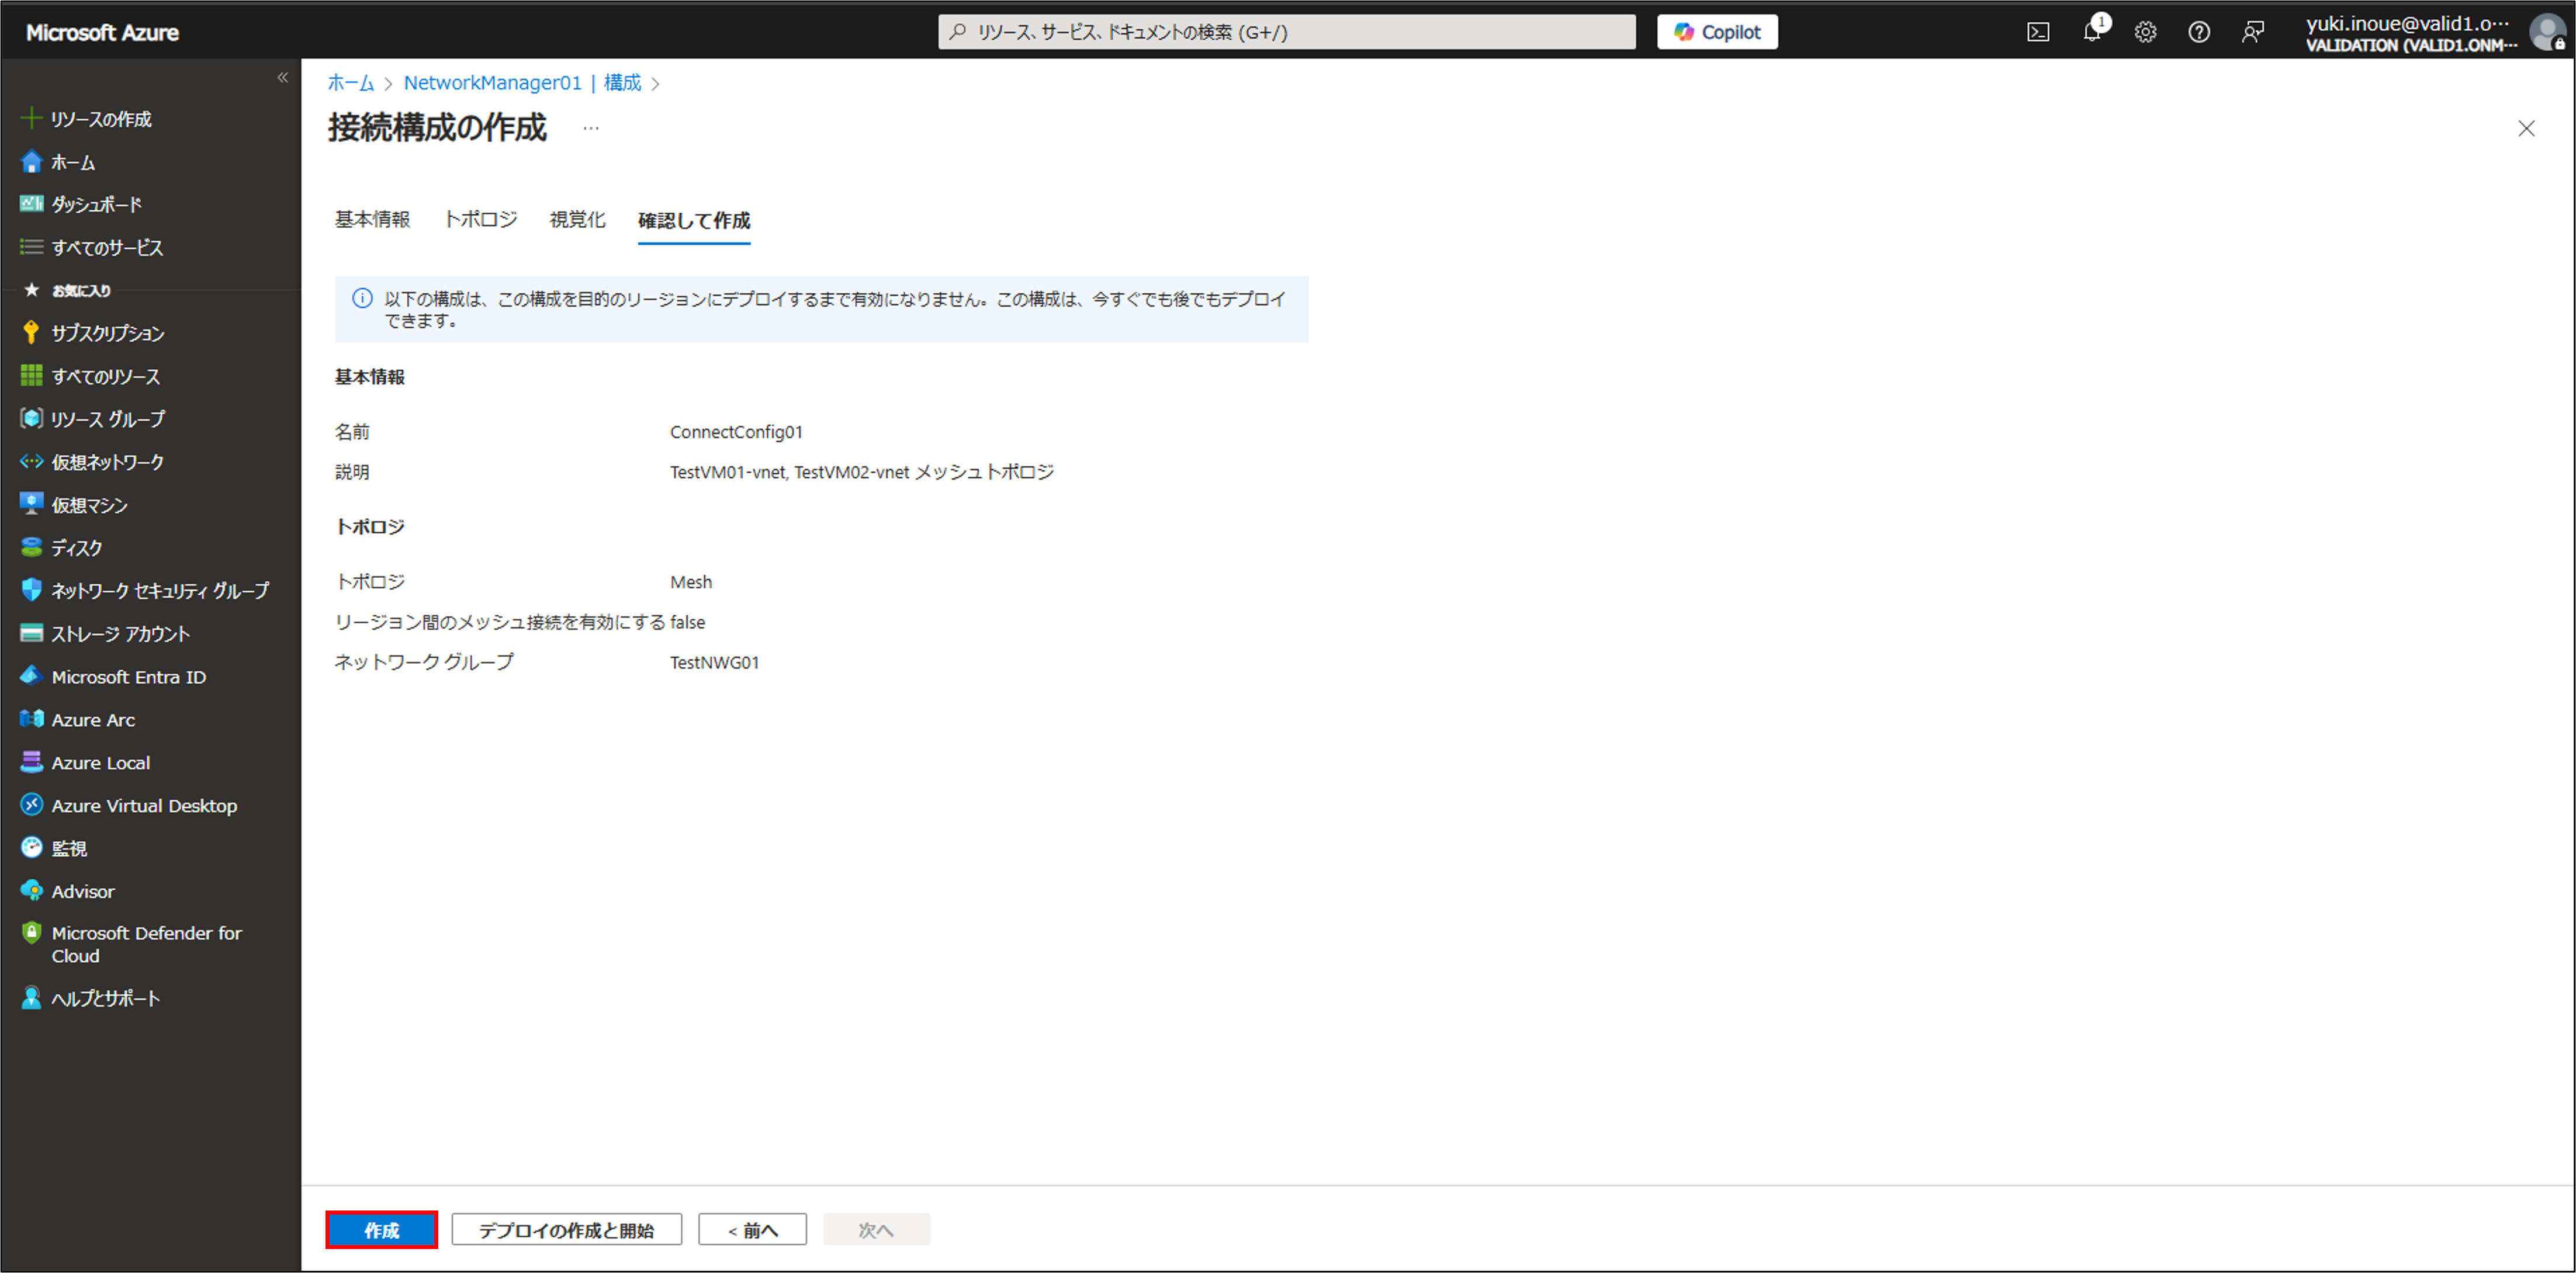Go back with < 前へ button
2576x1273 pixels.
tap(752, 1230)
